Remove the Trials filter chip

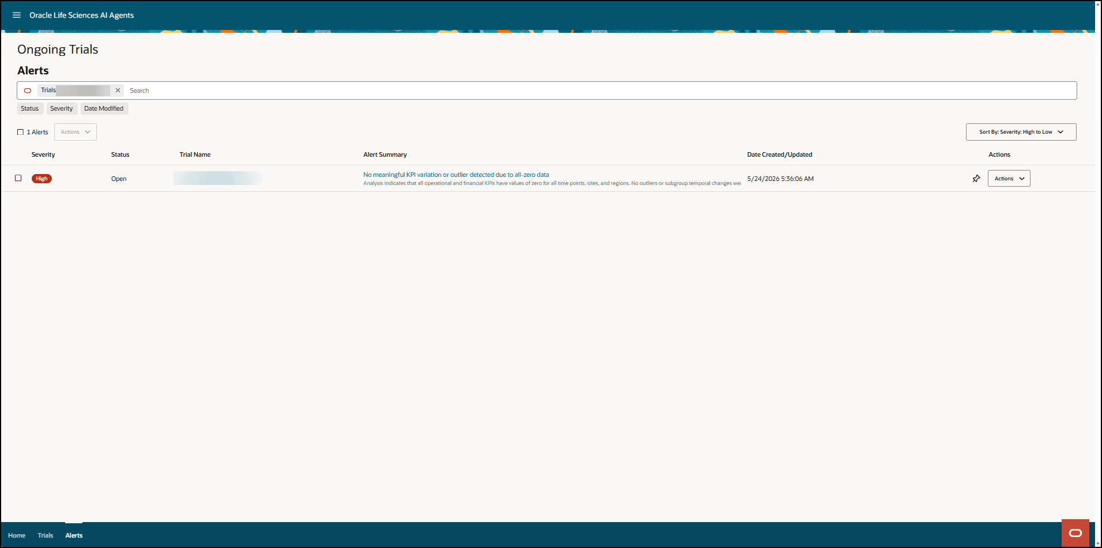[118, 90]
